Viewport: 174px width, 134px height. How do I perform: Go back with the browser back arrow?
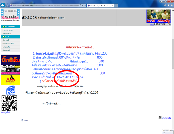click(x=3, y=5)
